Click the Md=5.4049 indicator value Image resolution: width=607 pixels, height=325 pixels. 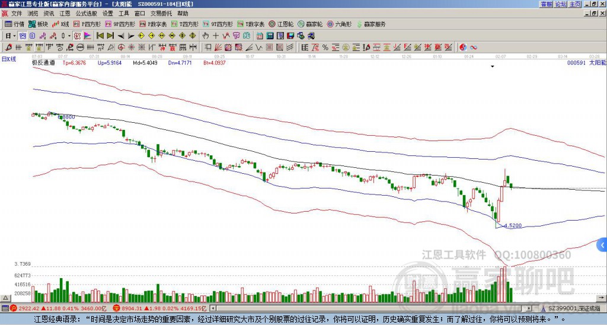145,62
